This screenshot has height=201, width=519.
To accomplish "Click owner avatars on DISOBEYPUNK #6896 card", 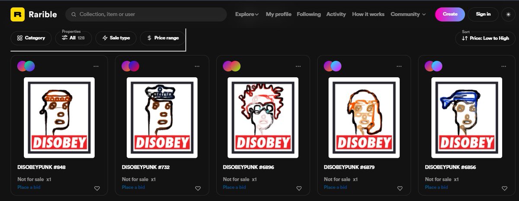I will (x=231, y=66).
